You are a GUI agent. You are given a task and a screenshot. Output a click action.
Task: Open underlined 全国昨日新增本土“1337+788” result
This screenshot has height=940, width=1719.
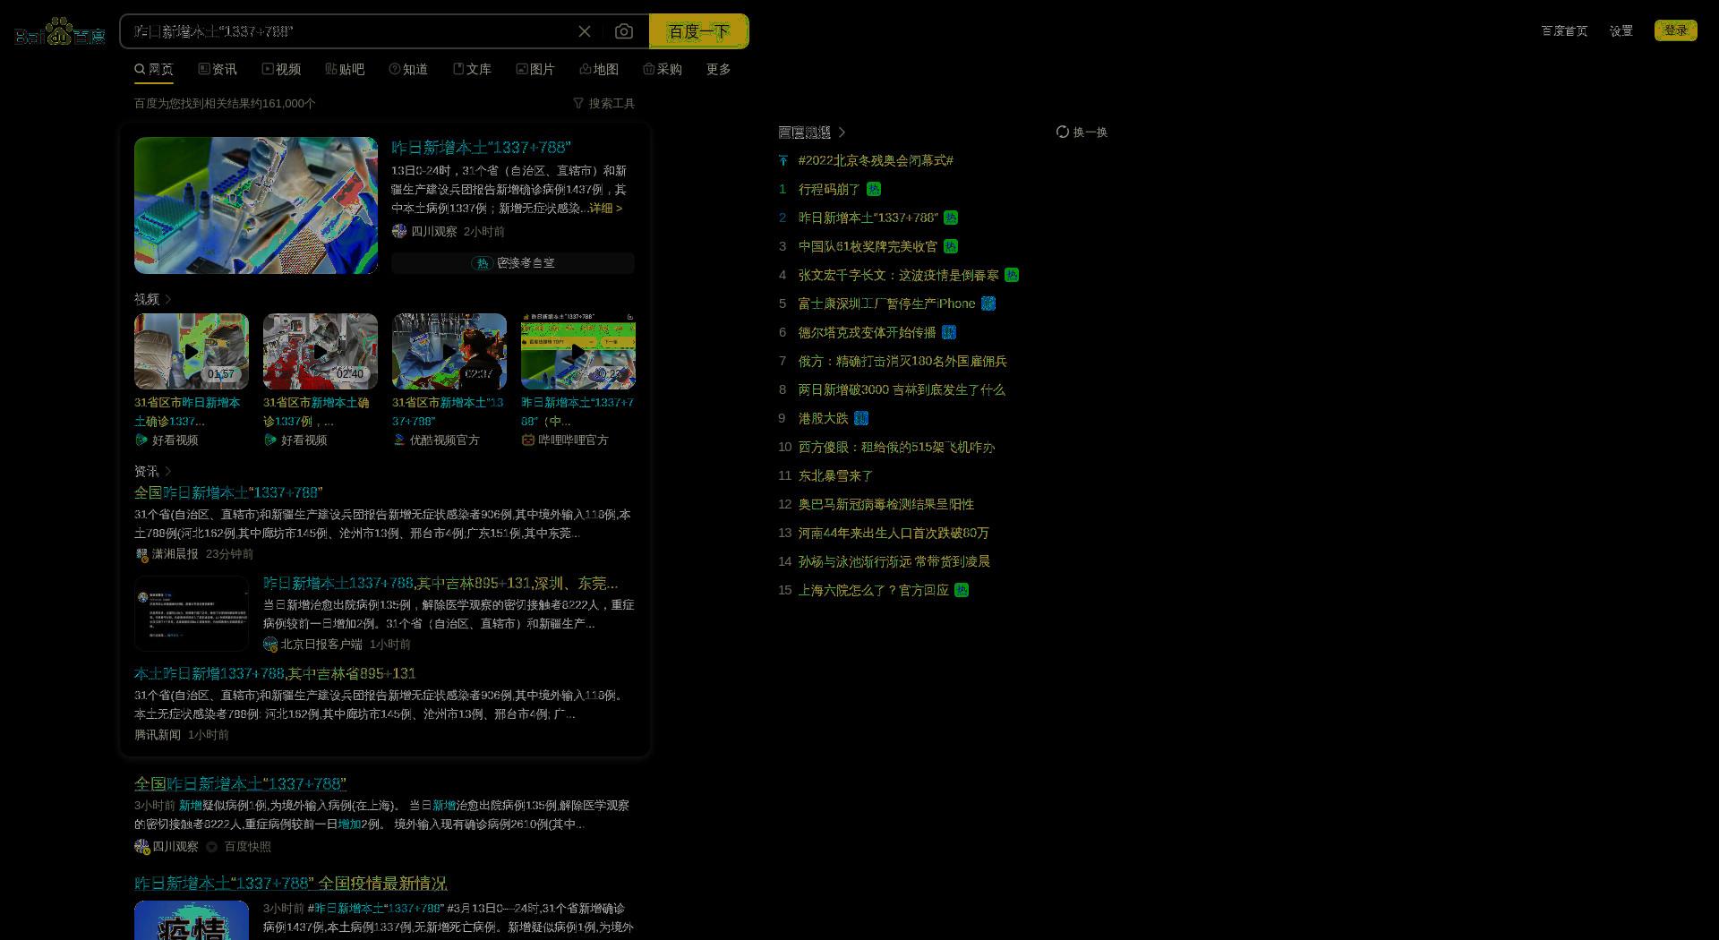[x=240, y=783]
